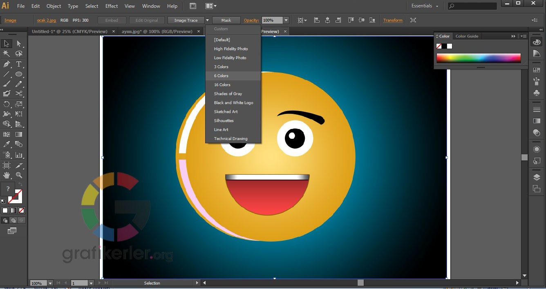The width and height of the screenshot is (546, 289).
Task: Open the Layers panel icon
Action: (537, 177)
